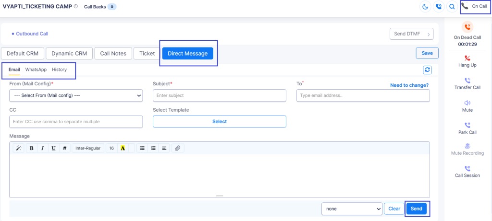The image size is (492, 221).
Task: Focus the Subject input field
Action: point(219,95)
